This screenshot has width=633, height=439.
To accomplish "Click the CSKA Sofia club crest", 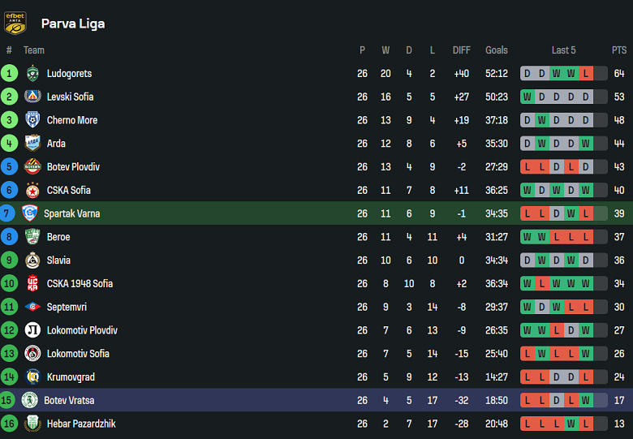I will click(x=32, y=190).
